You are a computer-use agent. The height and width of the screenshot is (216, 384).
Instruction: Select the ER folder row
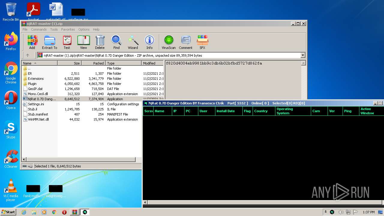click(93, 73)
